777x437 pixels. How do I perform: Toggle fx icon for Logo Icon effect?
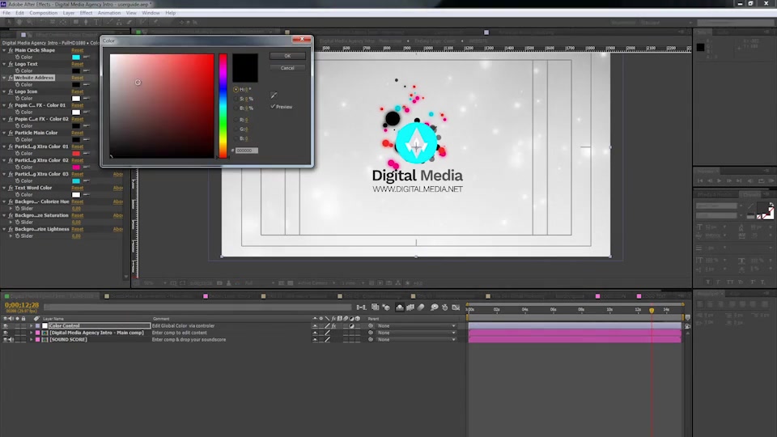pyautogui.click(x=11, y=91)
